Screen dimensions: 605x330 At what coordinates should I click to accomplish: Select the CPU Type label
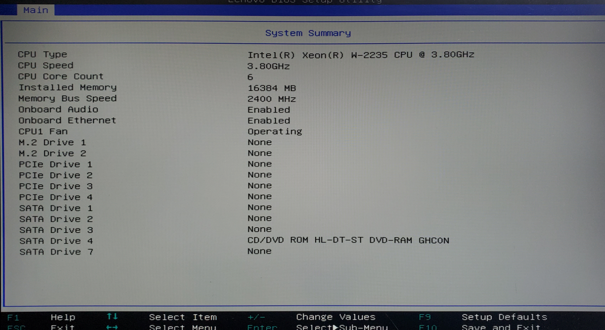click(42, 54)
